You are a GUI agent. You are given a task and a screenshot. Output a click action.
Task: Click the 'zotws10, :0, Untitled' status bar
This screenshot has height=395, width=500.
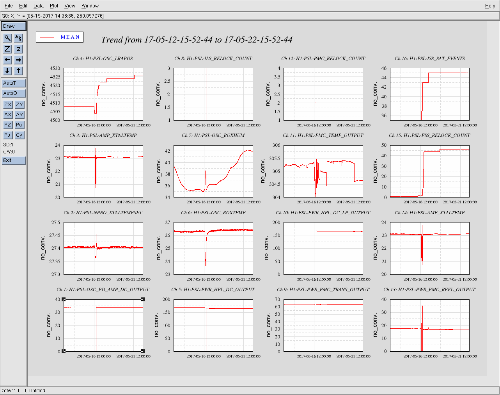coord(23,391)
